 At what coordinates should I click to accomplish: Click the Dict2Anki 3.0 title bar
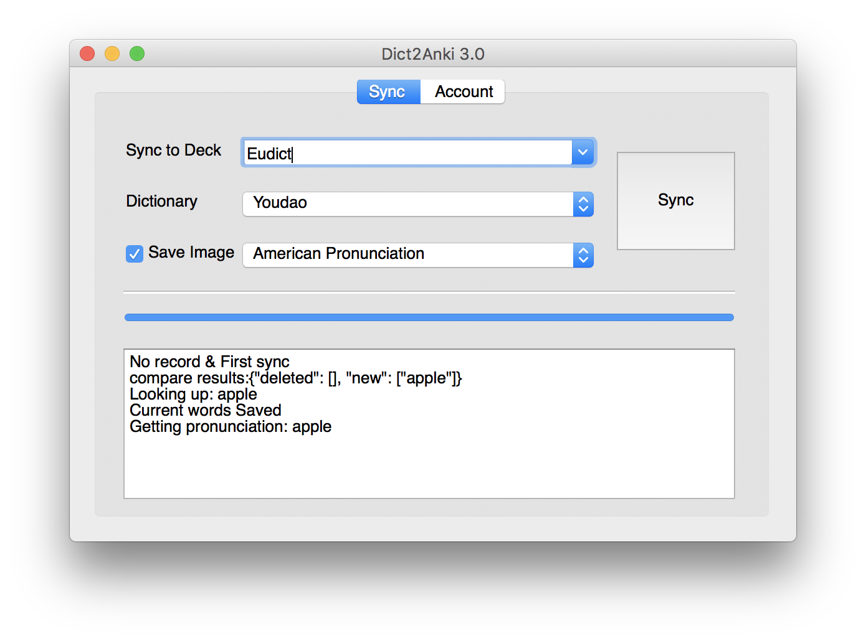(x=432, y=54)
